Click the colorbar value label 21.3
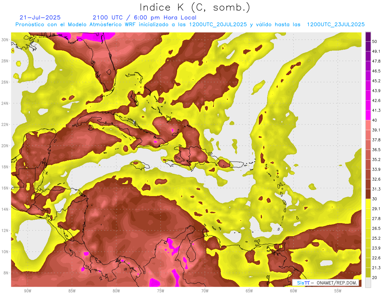Viewport: 383px width, 295px height. (x=376, y=268)
